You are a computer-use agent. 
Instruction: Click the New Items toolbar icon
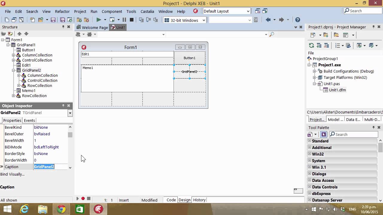click(x=32, y=20)
